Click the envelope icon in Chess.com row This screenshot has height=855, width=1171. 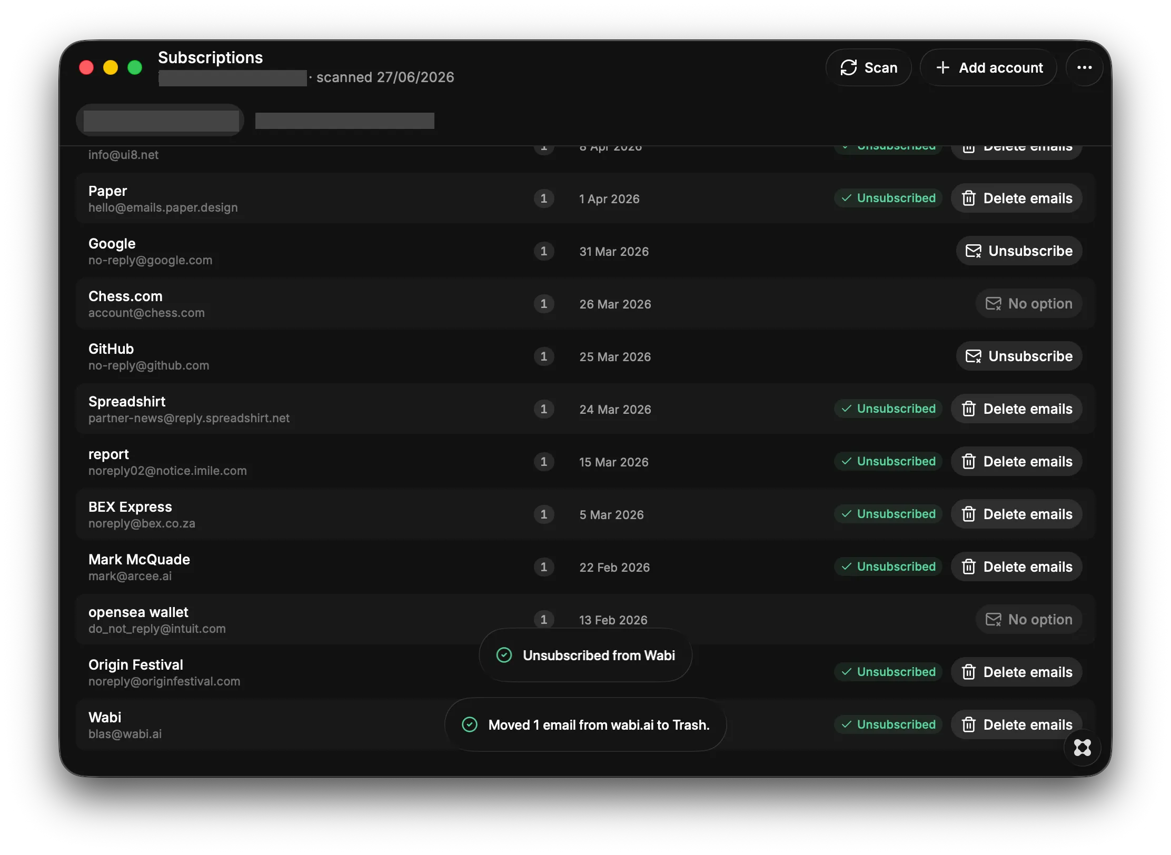pyautogui.click(x=993, y=304)
